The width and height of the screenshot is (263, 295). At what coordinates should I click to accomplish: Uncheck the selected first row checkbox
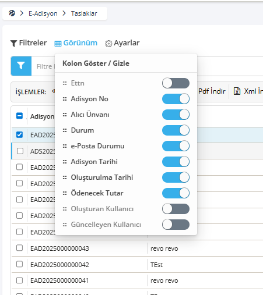(x=19, y=134)
